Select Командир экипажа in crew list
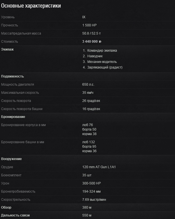This screenshot has height=219, width=175. 102,51
